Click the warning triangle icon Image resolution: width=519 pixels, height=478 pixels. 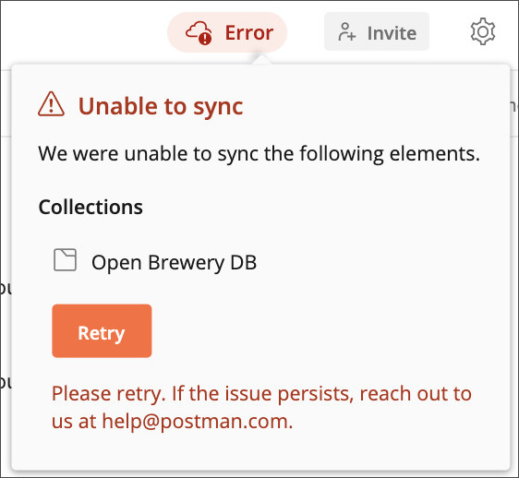click(x=51, y=104)
